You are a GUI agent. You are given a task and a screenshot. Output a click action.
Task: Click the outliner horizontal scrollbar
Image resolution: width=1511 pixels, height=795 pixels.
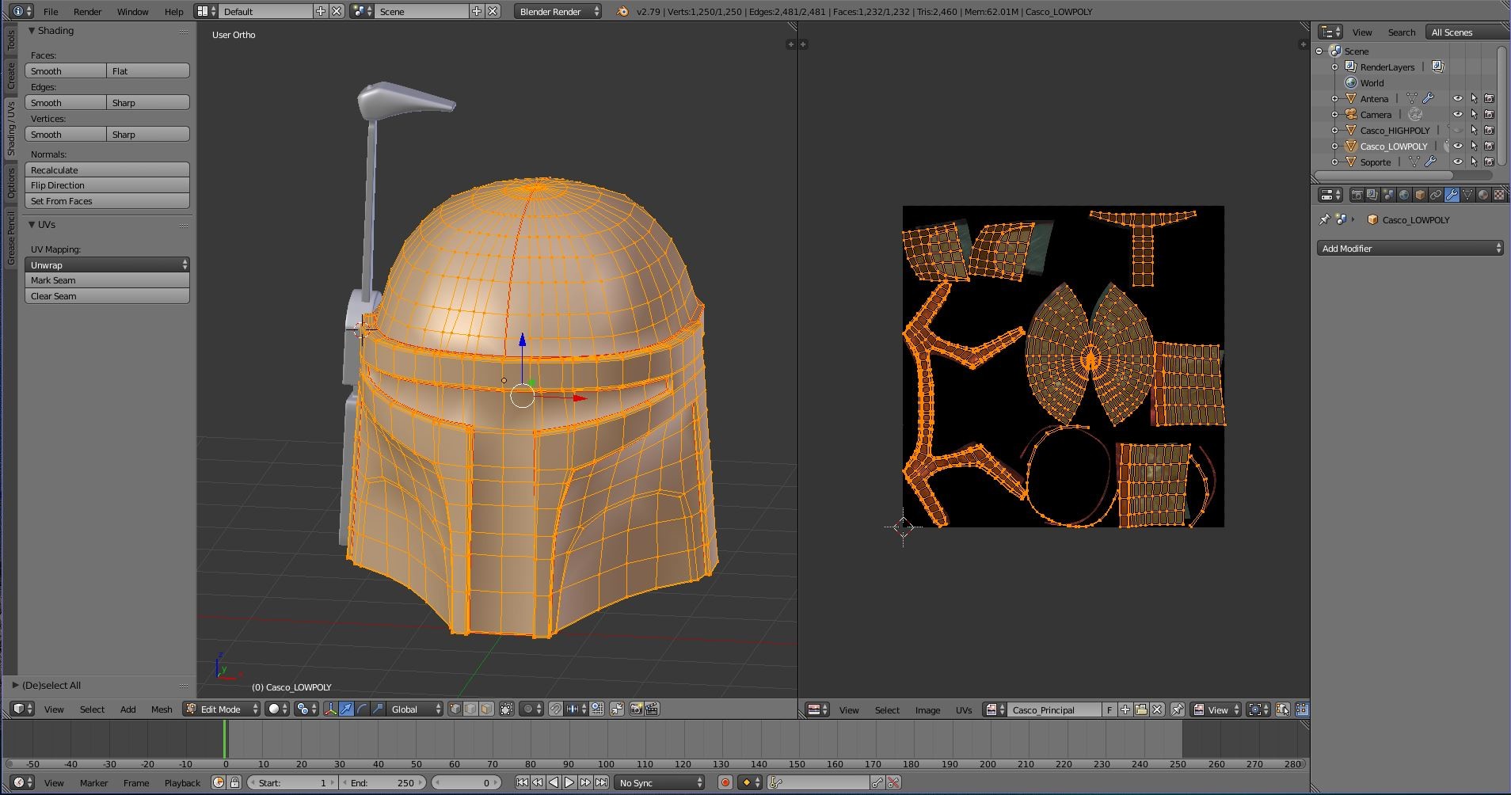pos(1383,175)
